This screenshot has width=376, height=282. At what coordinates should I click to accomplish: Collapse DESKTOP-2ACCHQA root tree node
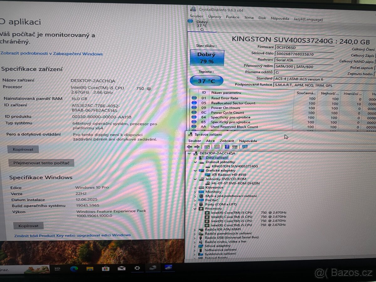[189, 153]
